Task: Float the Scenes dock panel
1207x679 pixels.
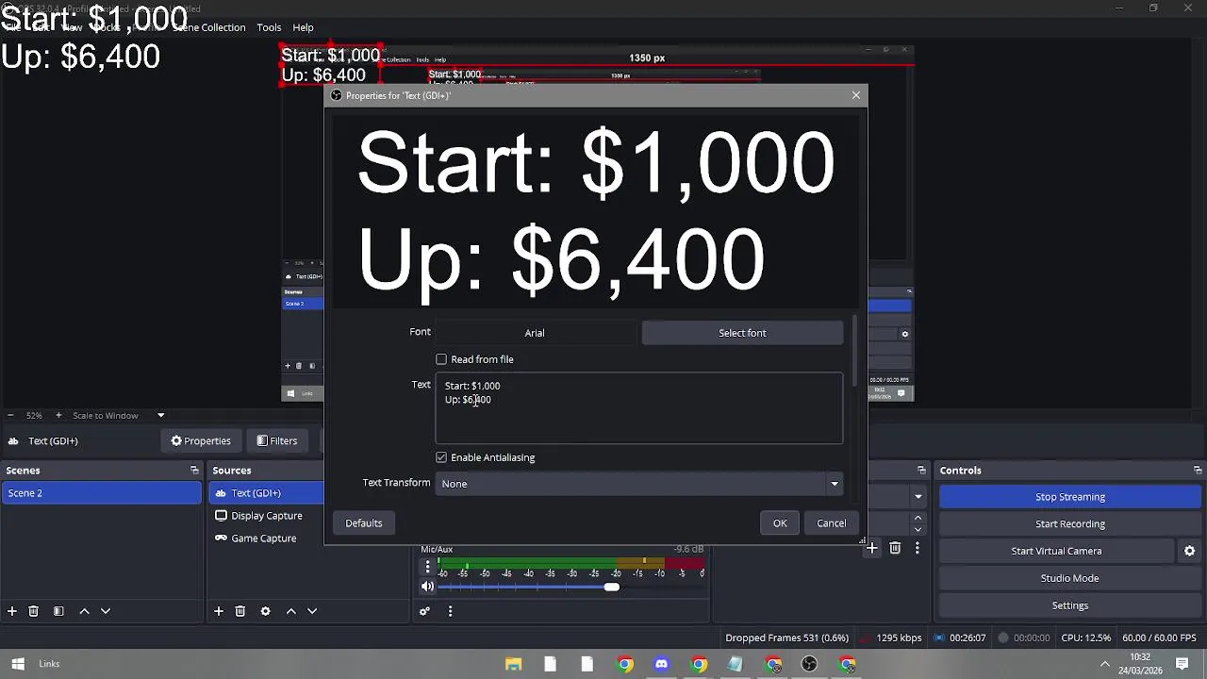Action: click(x=194, y=470)
